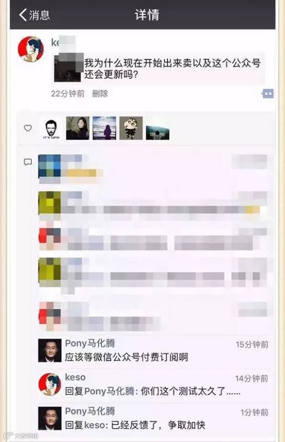Open the shared article about 公众号
This screenshot has height=442, width=285.
(x=159, y=69)
